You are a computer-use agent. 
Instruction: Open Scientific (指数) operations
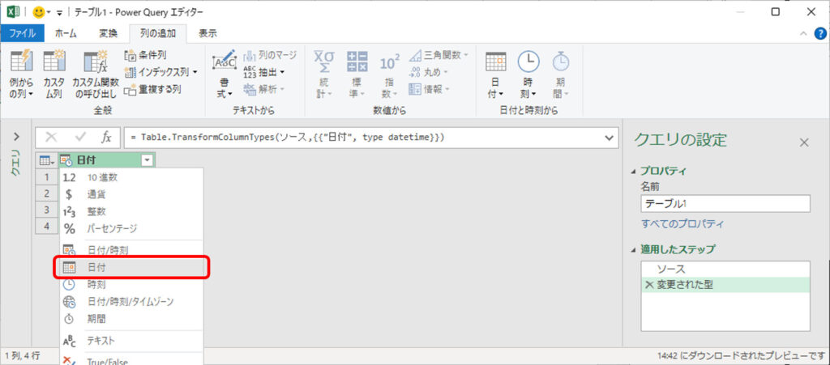390,74
